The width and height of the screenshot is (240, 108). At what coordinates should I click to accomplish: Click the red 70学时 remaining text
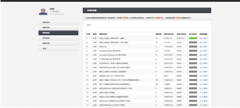point(178,18)
